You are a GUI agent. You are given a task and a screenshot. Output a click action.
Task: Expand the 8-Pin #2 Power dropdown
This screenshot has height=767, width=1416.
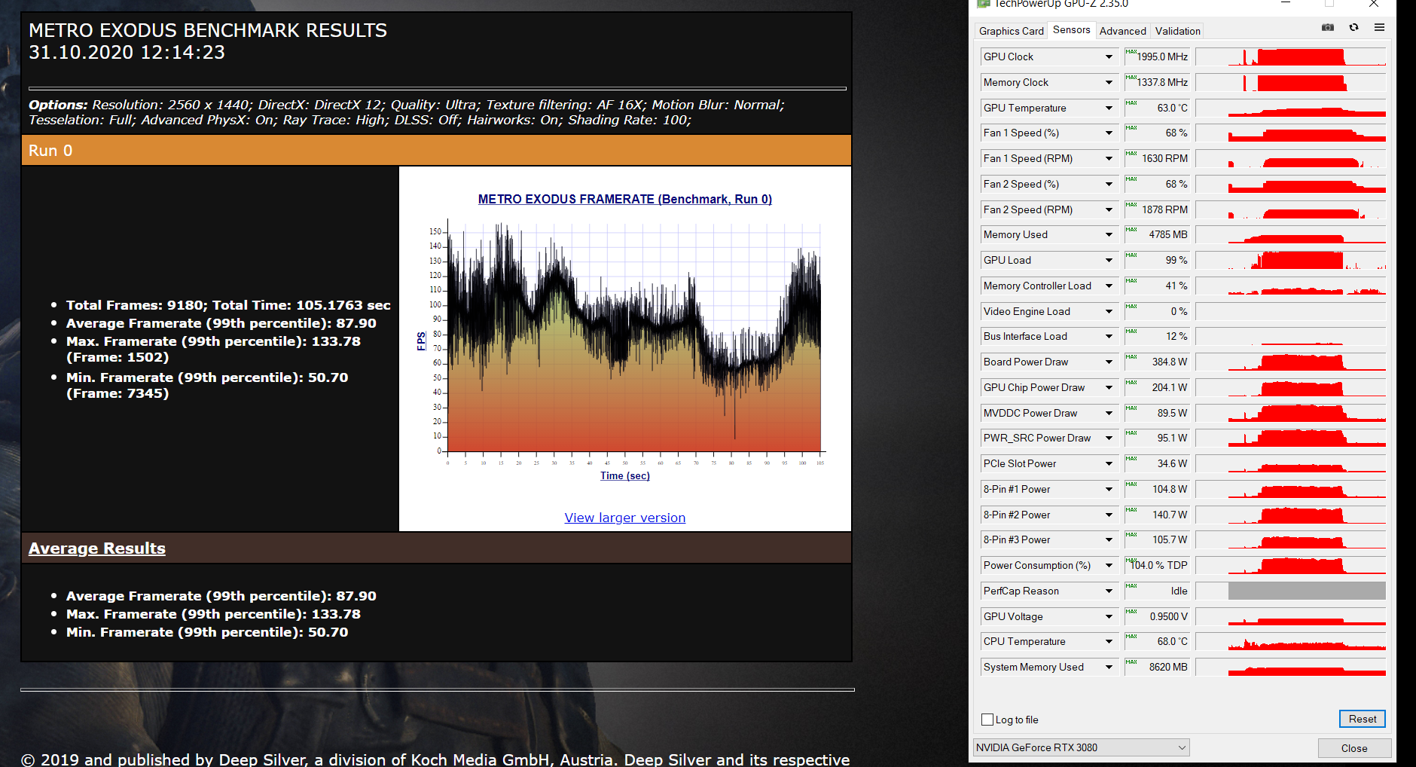1109,515
